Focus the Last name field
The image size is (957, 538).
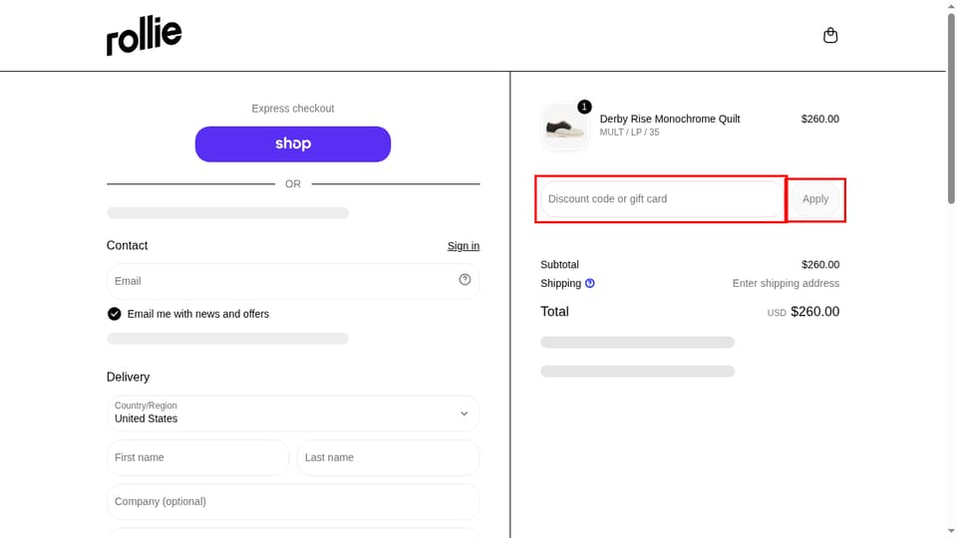388,457
